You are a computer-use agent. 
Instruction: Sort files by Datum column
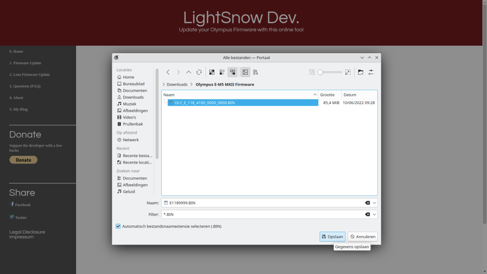point(360,95)
